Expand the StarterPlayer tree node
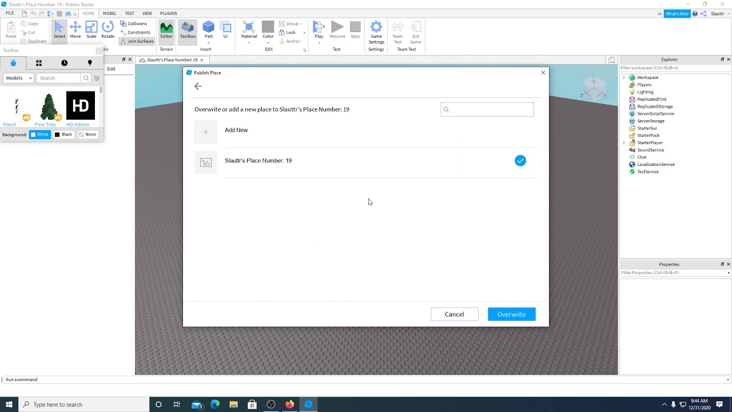Viewport: 732px width, 412px height. (624, 142)
